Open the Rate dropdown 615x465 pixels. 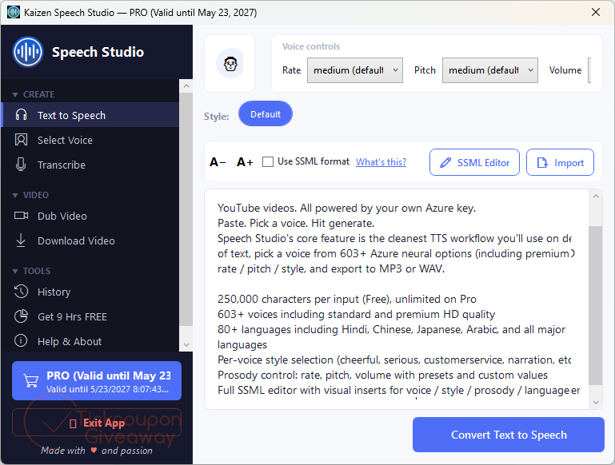[355, 70]
